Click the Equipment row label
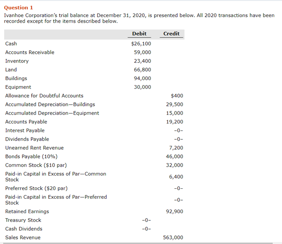Viewport: 282px width, 244px height. 18,87
